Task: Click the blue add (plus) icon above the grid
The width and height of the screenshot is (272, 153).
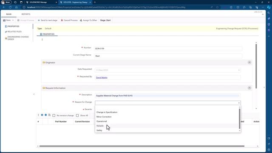Action: coord(42,115)
